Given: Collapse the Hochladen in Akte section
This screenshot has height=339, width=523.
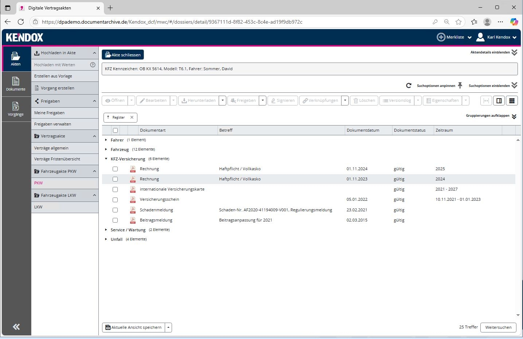Looking at the screenshot, I should pyautogui.click(x=94, y=53).
